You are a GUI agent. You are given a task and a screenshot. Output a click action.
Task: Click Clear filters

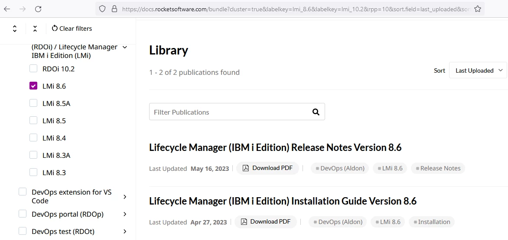point(72,29)
